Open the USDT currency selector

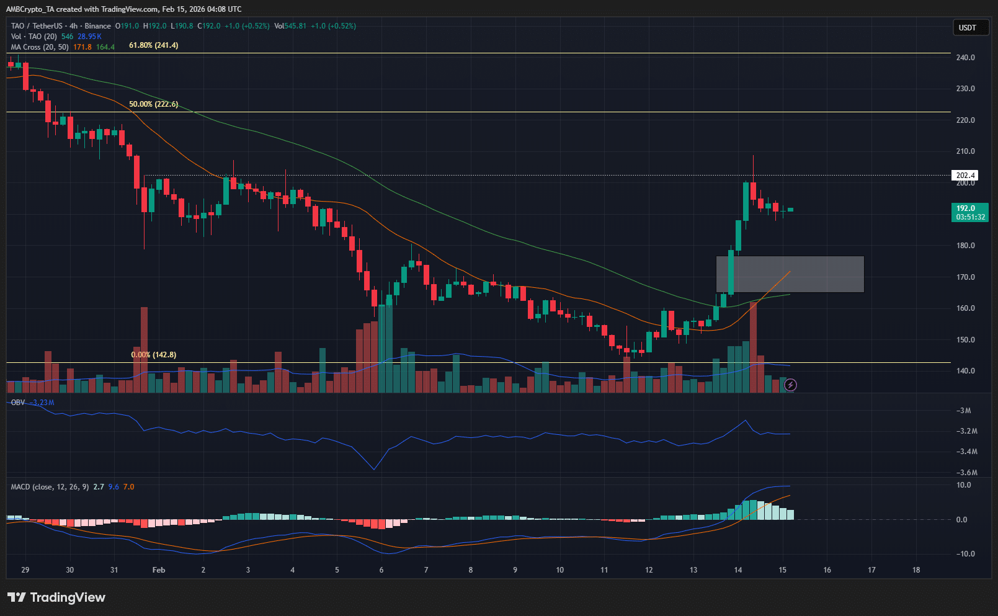pyautogui.click(x=970, y=28)
